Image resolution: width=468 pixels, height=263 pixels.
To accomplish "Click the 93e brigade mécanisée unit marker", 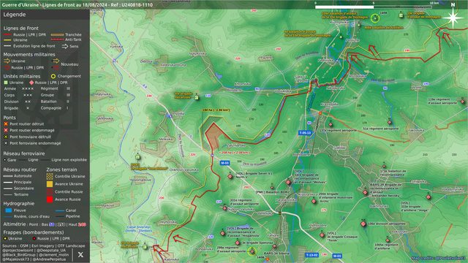I will coord(197,97).
